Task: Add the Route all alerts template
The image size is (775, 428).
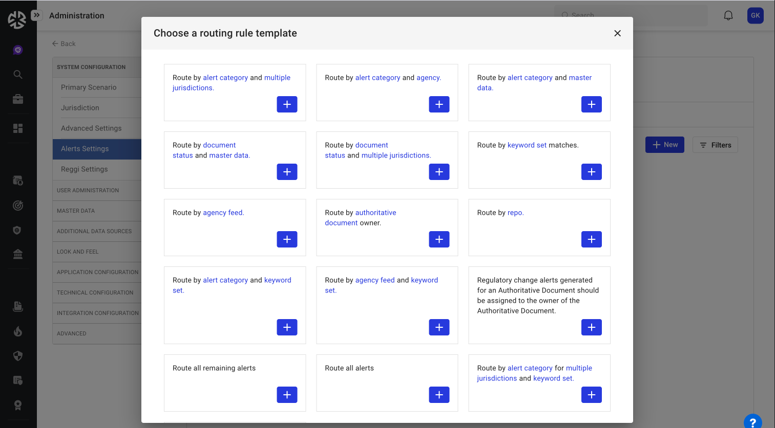Action: tap(439, 395)
